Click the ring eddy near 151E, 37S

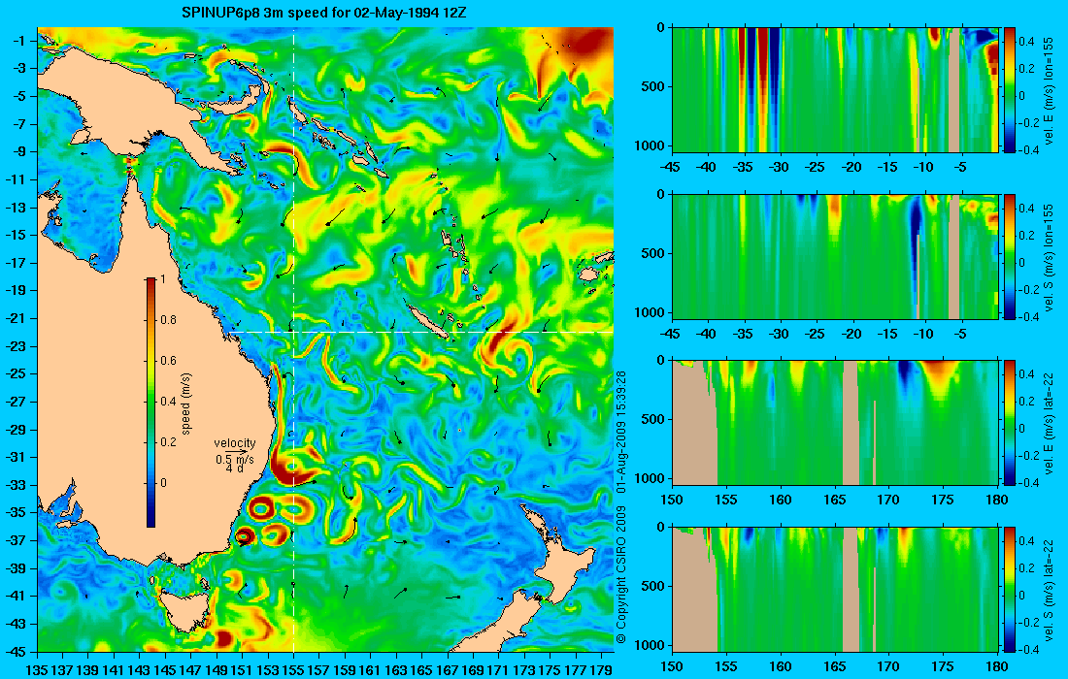point(244,536)
